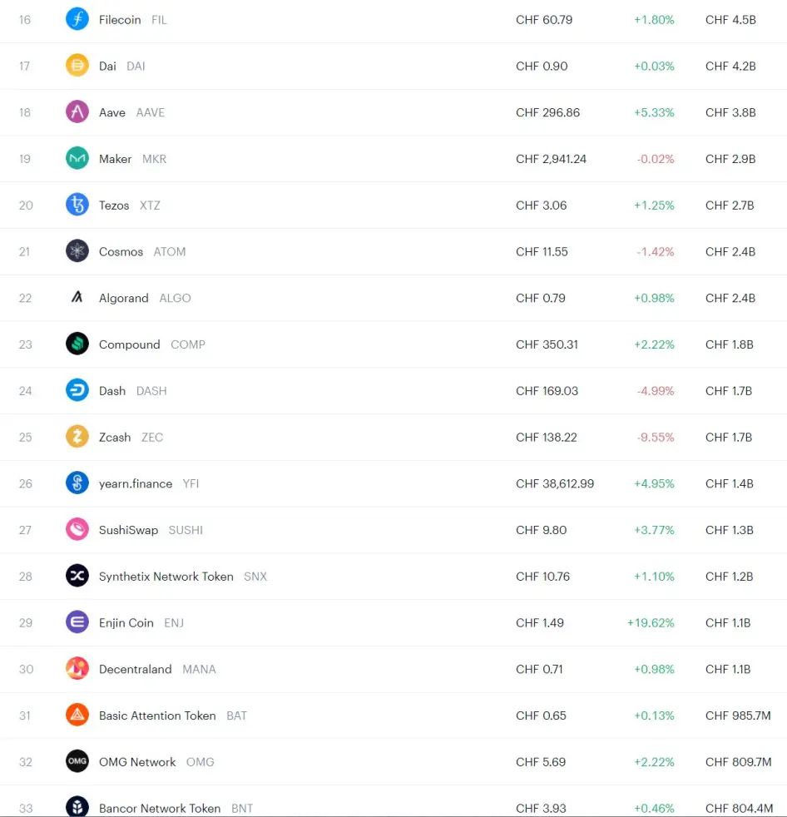Open the Compound green icon
The width and height of the screenshot is (787, 817).
click(x=77, y=344)
